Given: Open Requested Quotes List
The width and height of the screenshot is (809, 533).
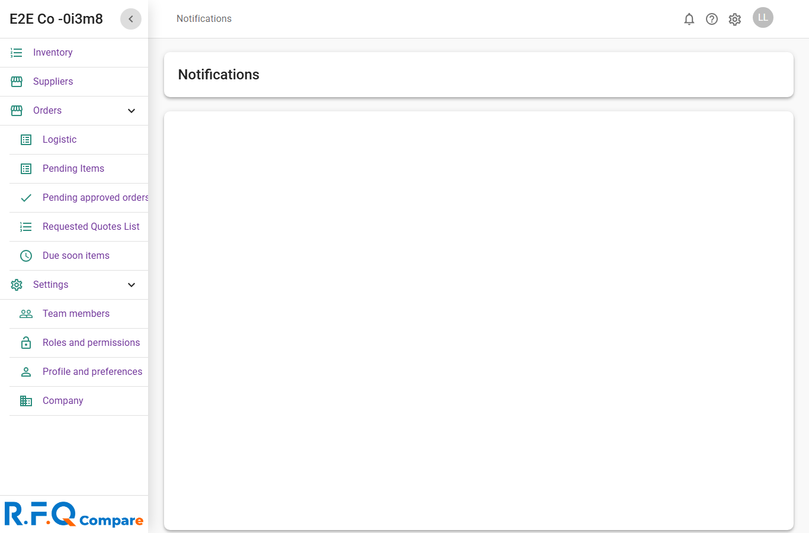Looking at the screenshot, I should point(79,227).
